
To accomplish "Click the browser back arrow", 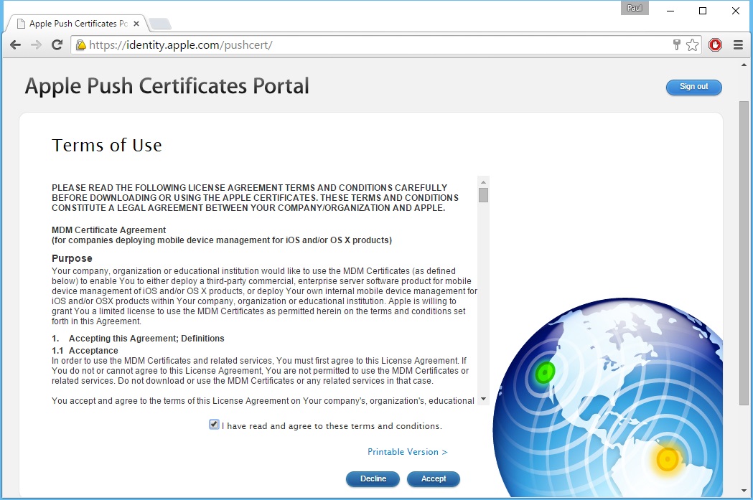I will (x=15, y=45).
